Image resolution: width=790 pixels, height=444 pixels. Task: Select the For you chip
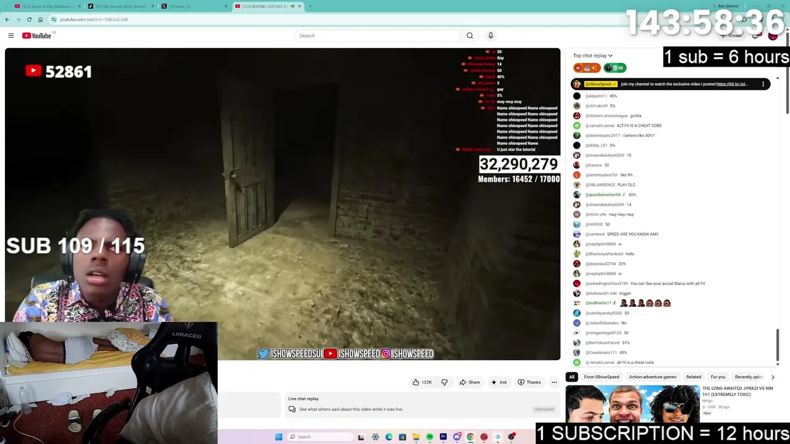718,377
